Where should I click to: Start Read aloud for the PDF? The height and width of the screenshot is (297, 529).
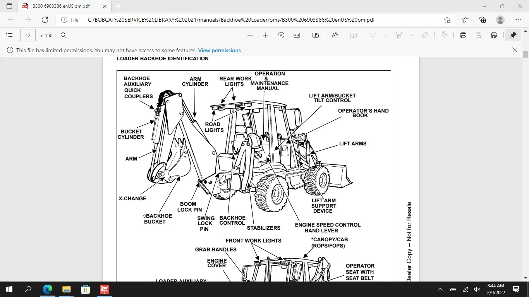pos(335,35)
